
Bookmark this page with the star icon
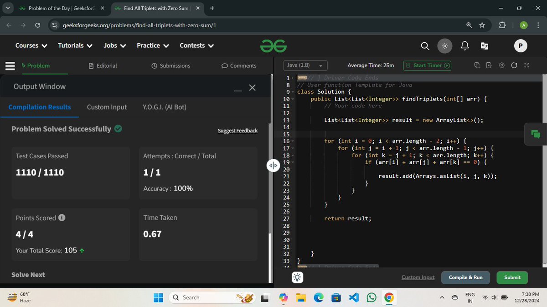[482, 25]
